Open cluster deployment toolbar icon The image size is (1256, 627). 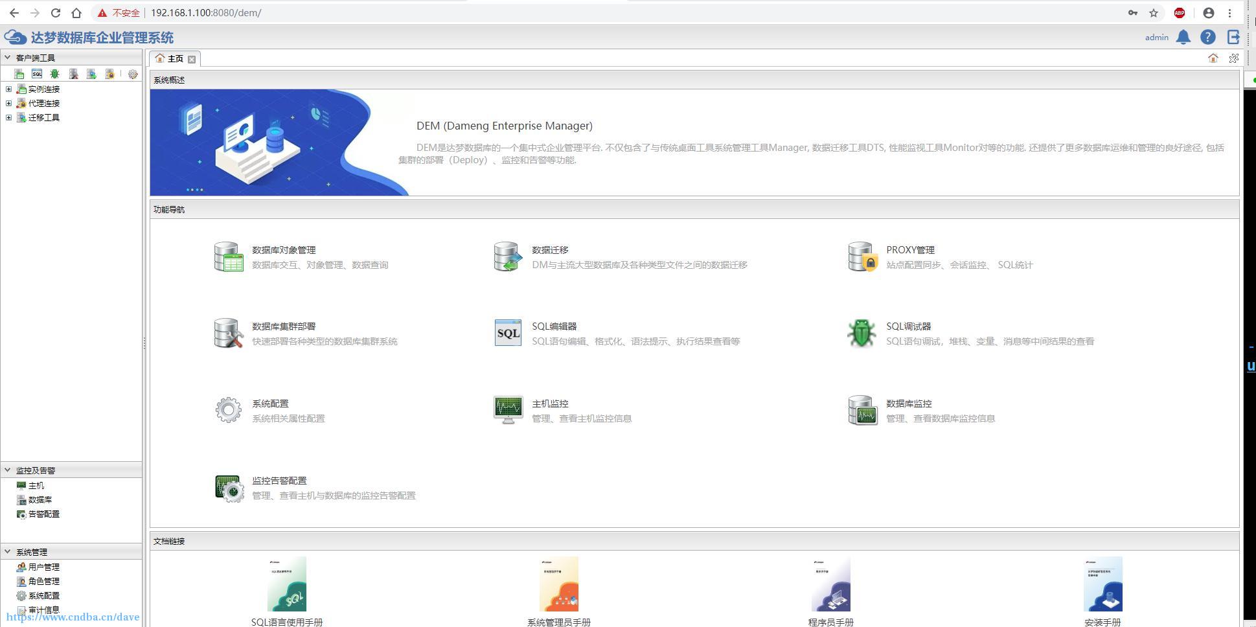74,74
